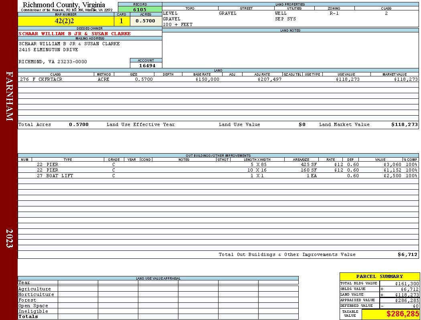The width and height of the screenshot is (421, 320).
Task: Click the acres value 0.5700 at top
Action: click(x=146, y=21)
